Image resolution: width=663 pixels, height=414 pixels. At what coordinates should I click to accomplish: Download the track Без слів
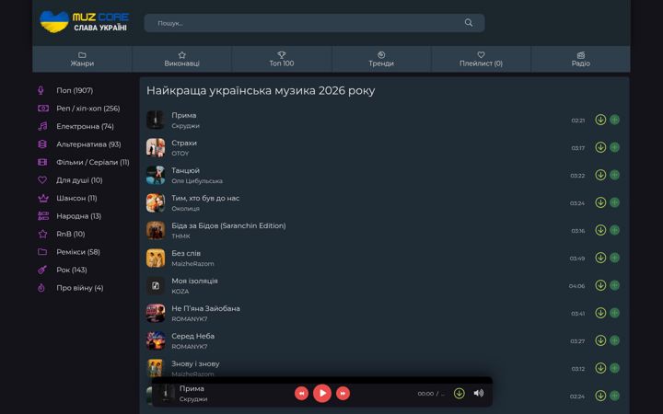600,258
